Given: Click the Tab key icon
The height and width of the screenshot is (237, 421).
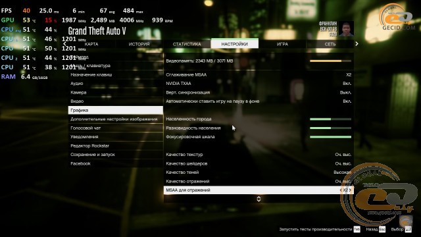Looking at the screenshot, I should (x=357, y=229).
